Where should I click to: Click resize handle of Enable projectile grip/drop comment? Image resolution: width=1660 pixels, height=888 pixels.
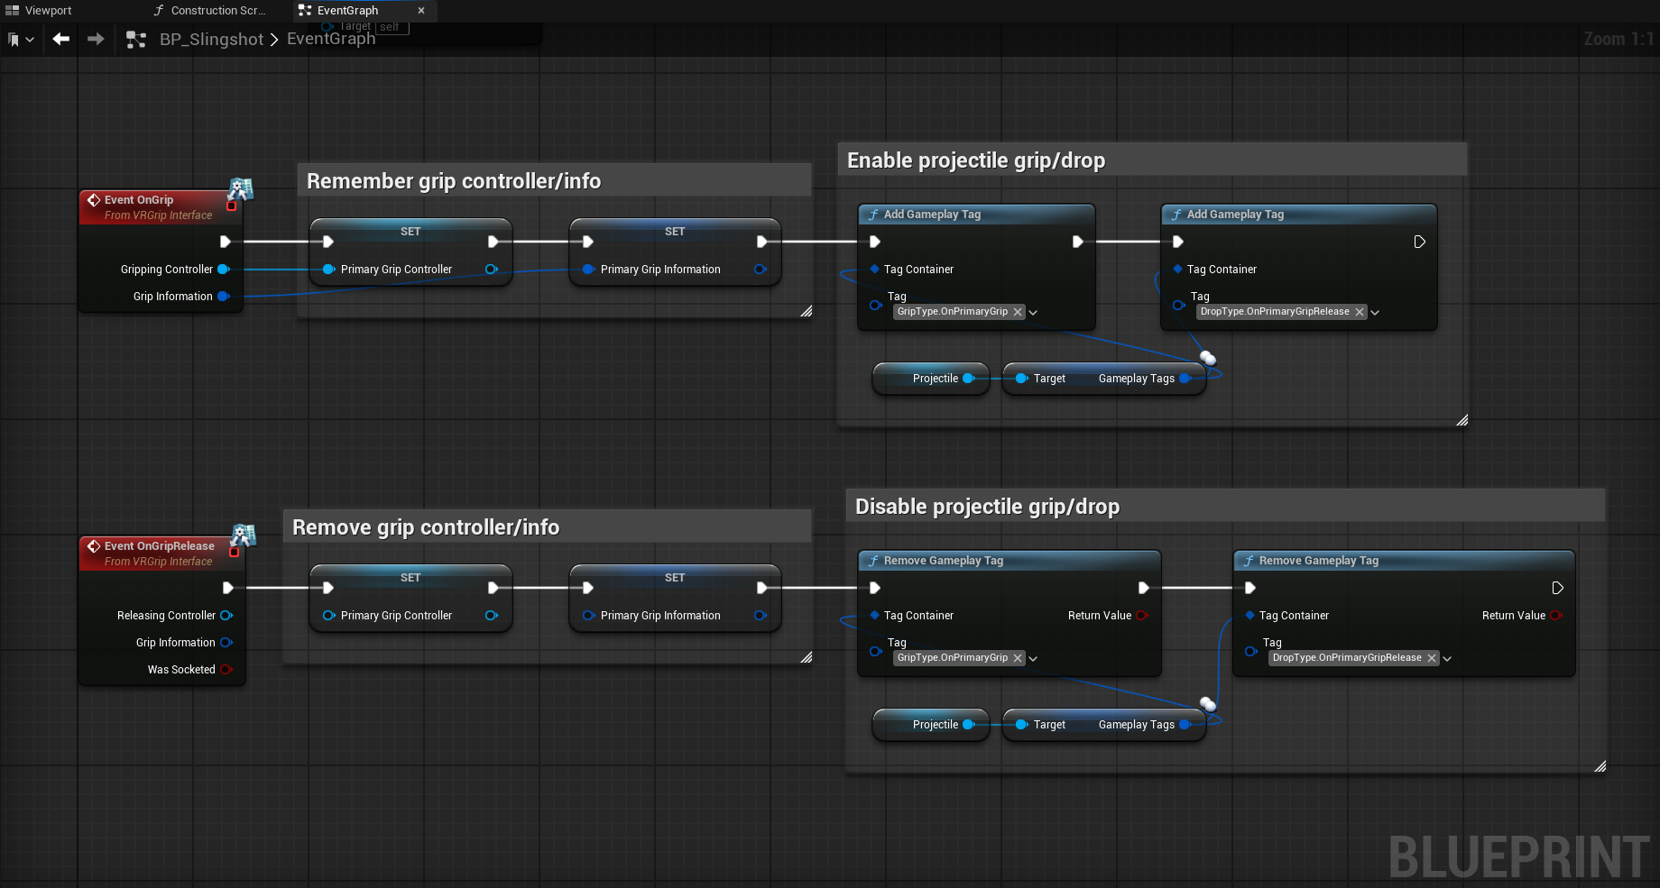1462,420
